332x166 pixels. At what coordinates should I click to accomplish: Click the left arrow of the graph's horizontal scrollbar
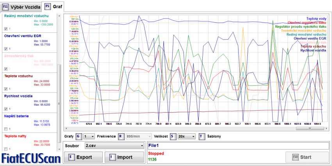click(x=66, y=128)
